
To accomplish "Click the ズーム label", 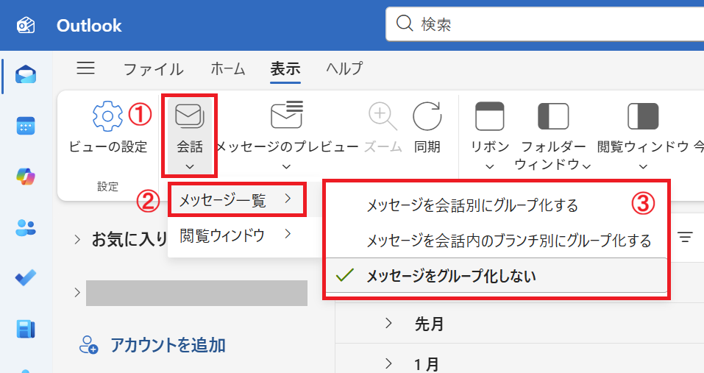I will coord(383,147).
